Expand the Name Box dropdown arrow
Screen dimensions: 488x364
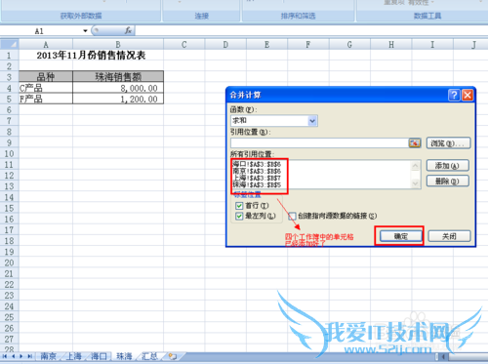pyautogui.click(x=85, y=31)
